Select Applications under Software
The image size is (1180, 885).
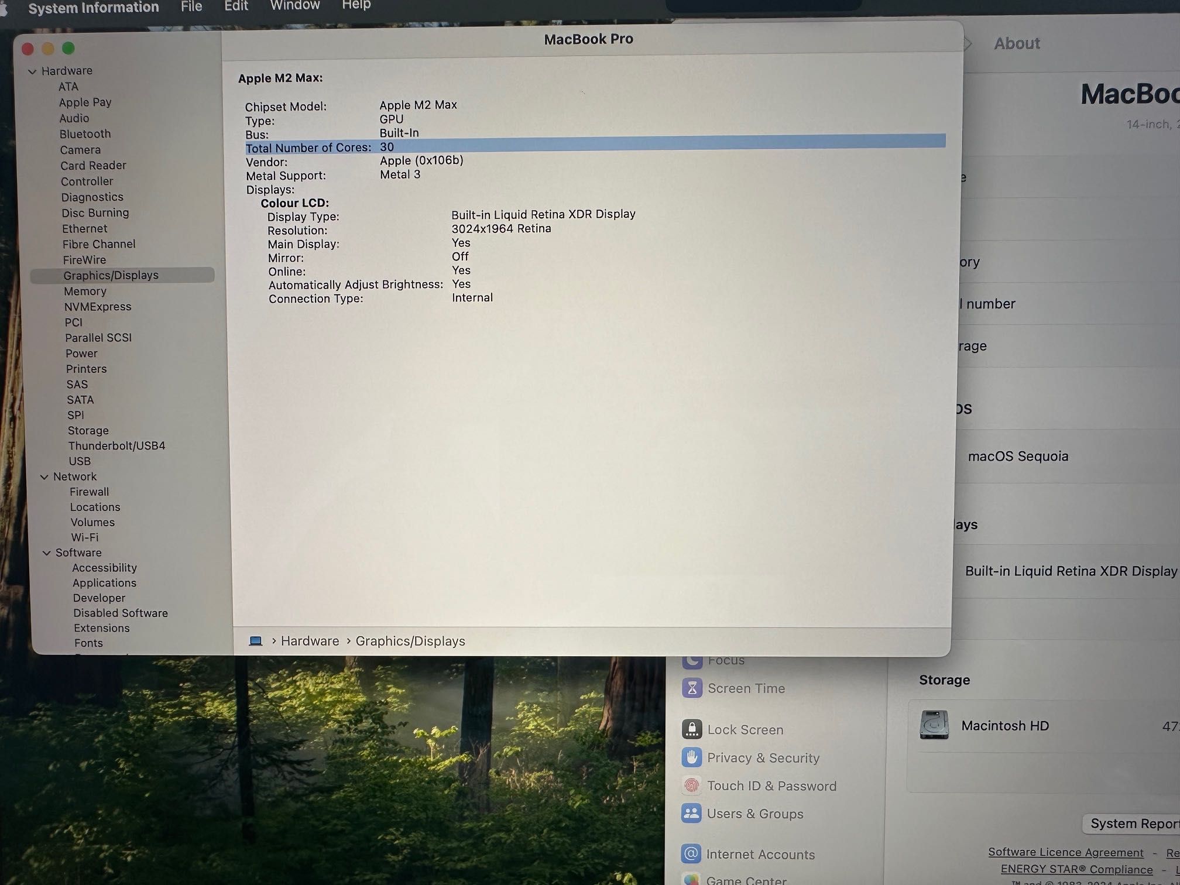pyautogui.click(x=104, y=583)
